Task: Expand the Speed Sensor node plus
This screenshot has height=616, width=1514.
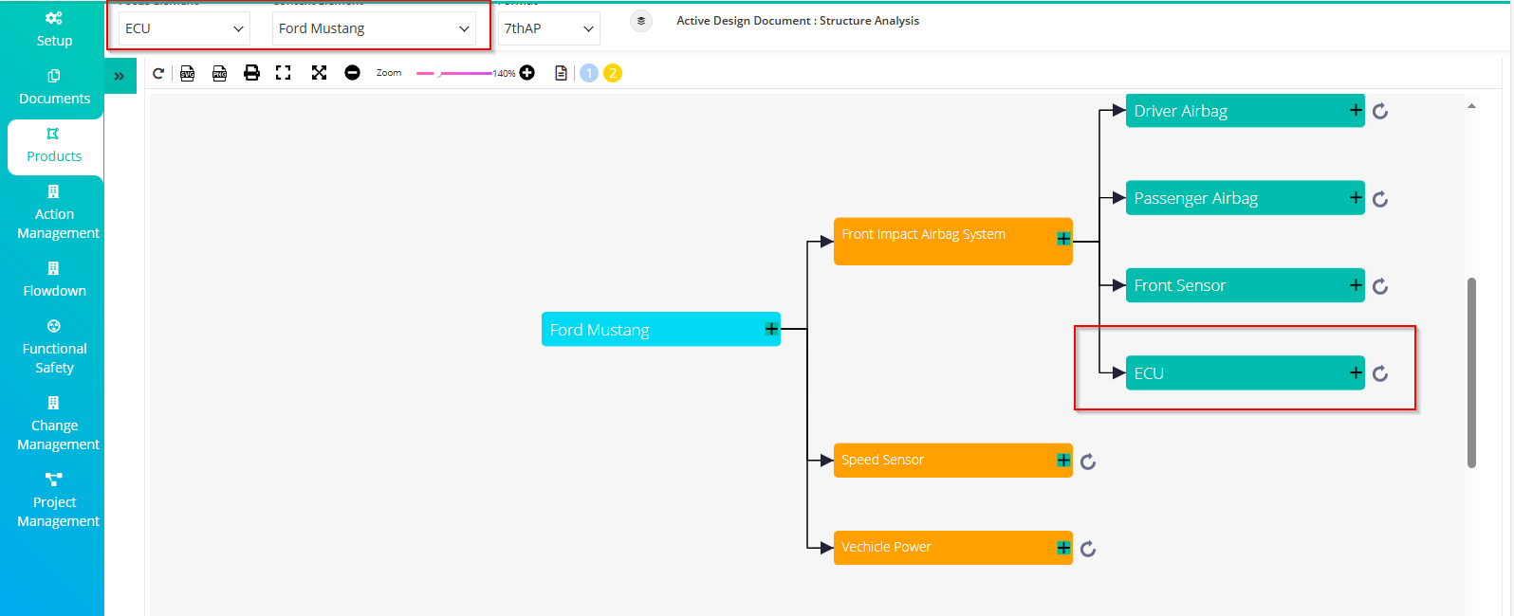Action: [1063, 460]
